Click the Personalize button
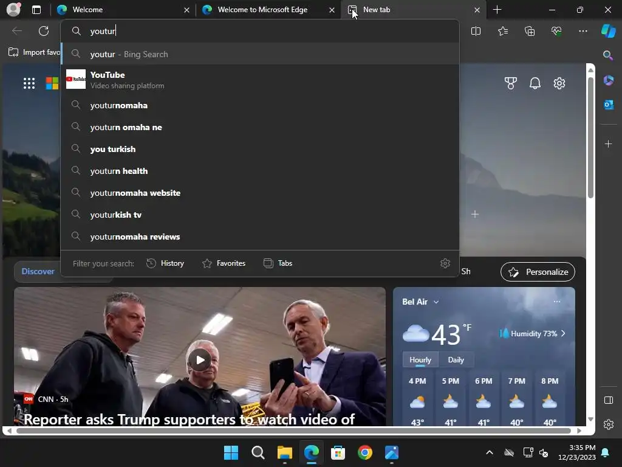This screenshot has height=467, width=622. pyautogui.click(x=538, y=272)
